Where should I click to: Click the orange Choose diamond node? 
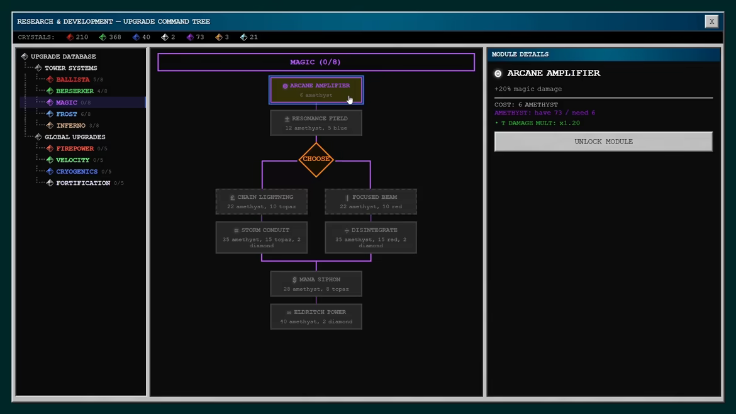coord(316,159)
